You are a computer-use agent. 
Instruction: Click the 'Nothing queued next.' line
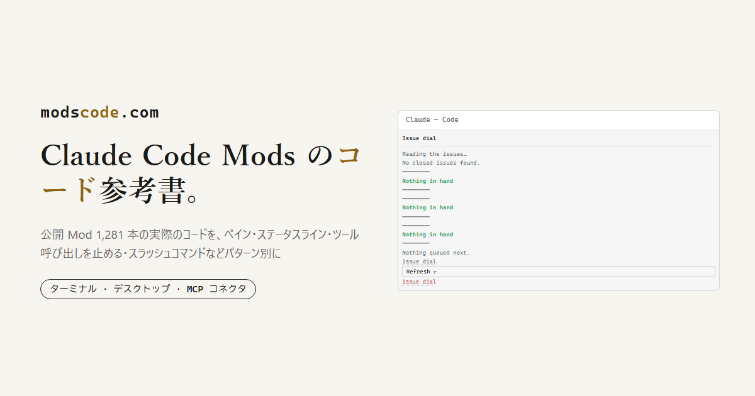pos(436,253)
